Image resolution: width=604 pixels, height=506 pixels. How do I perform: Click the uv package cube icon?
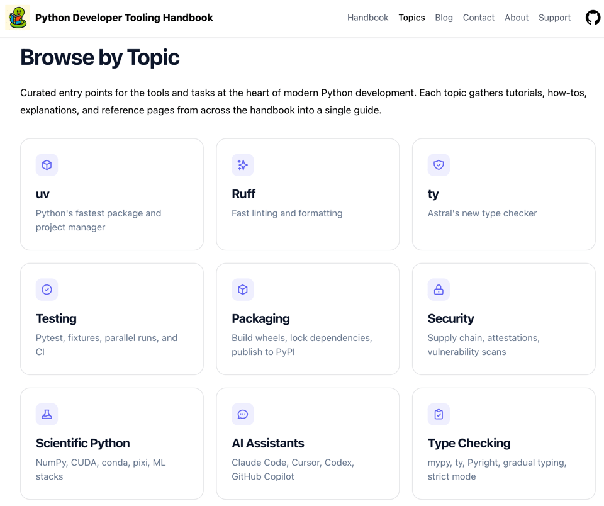point(47,165)
